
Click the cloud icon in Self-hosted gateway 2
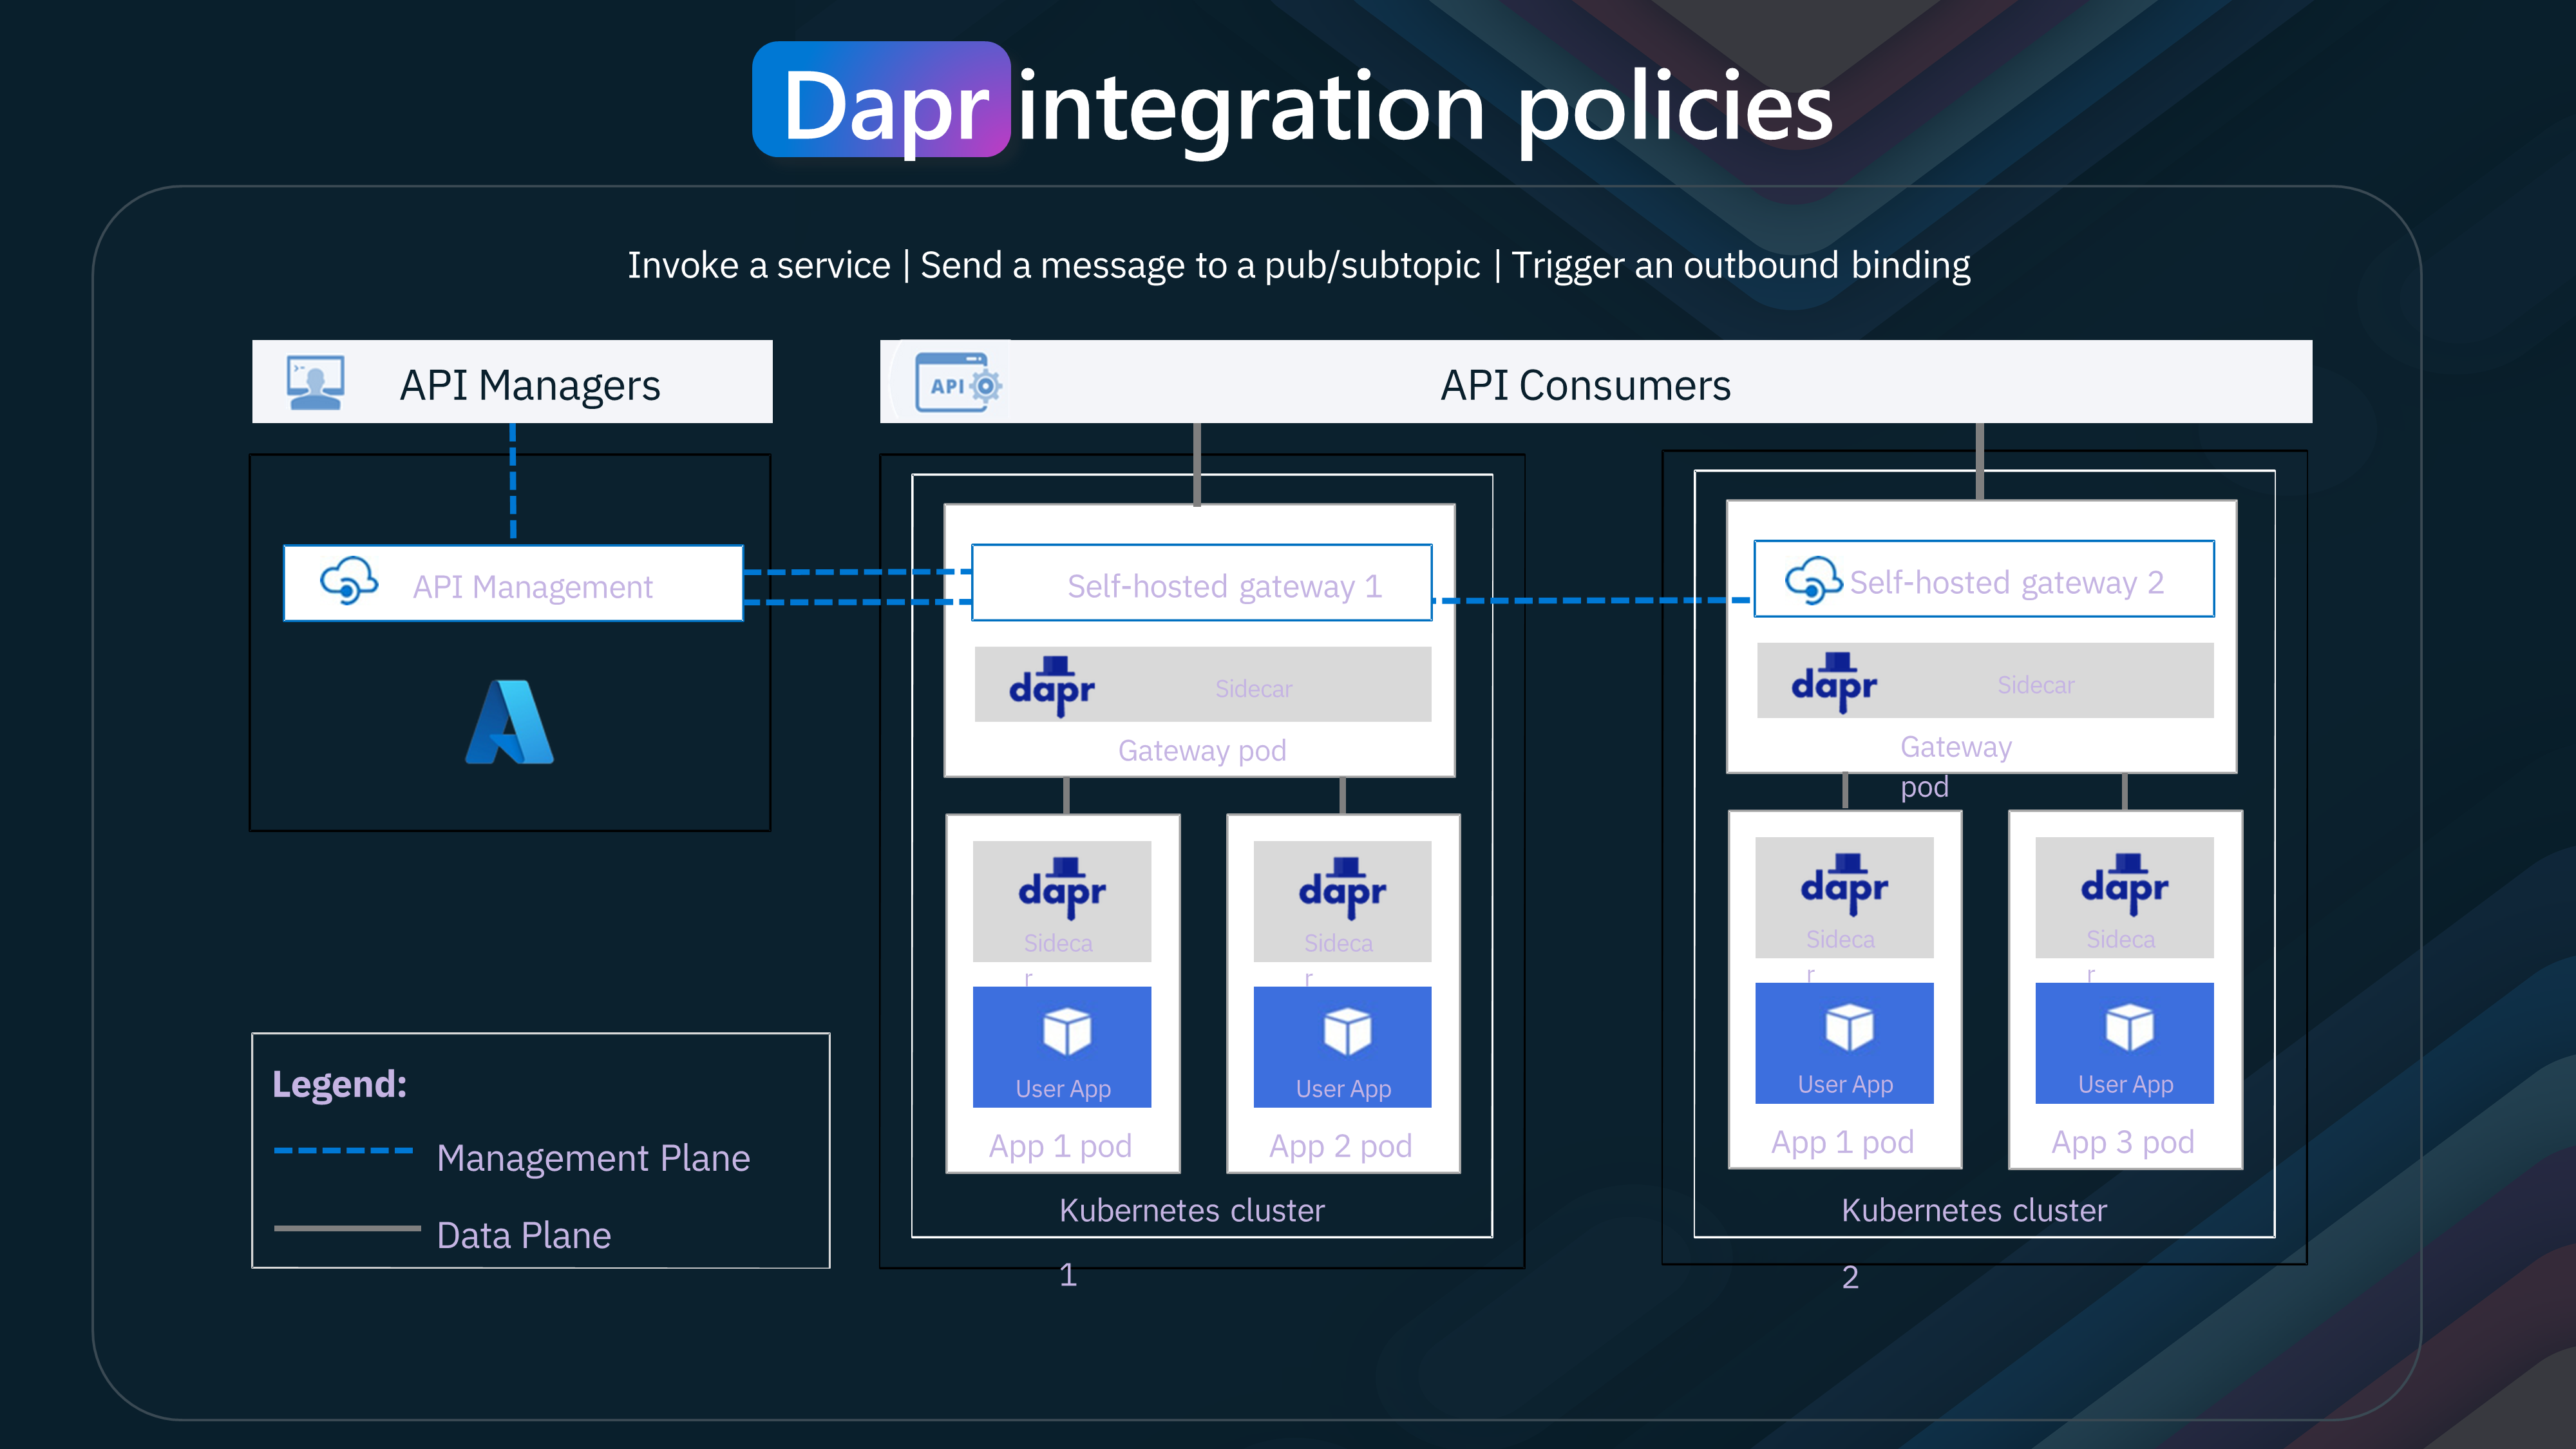[x=1814, y=580]
